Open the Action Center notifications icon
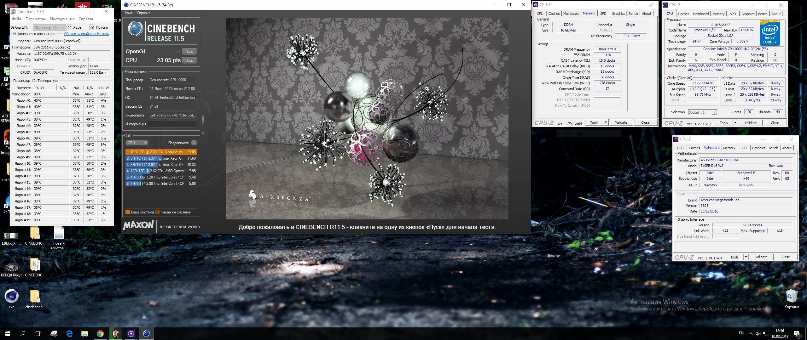This screenshot has width=807, height=340. [797, 334]
